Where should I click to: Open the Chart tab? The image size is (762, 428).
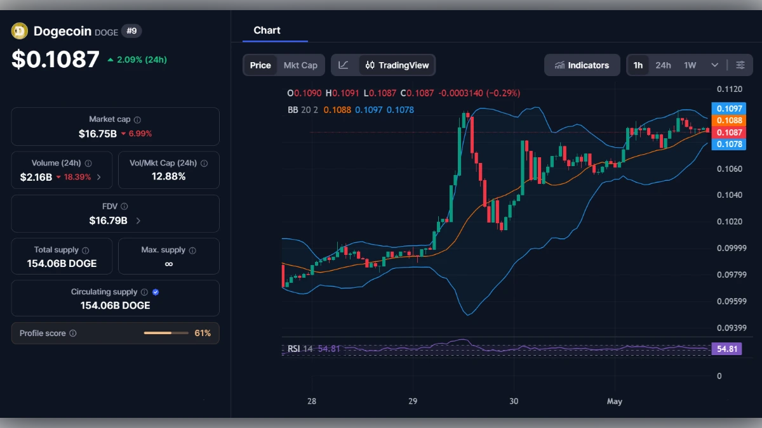(267, 30)
